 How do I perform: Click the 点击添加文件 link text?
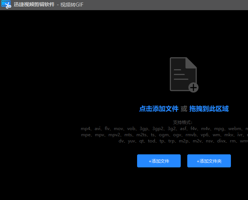coord(159,109)
